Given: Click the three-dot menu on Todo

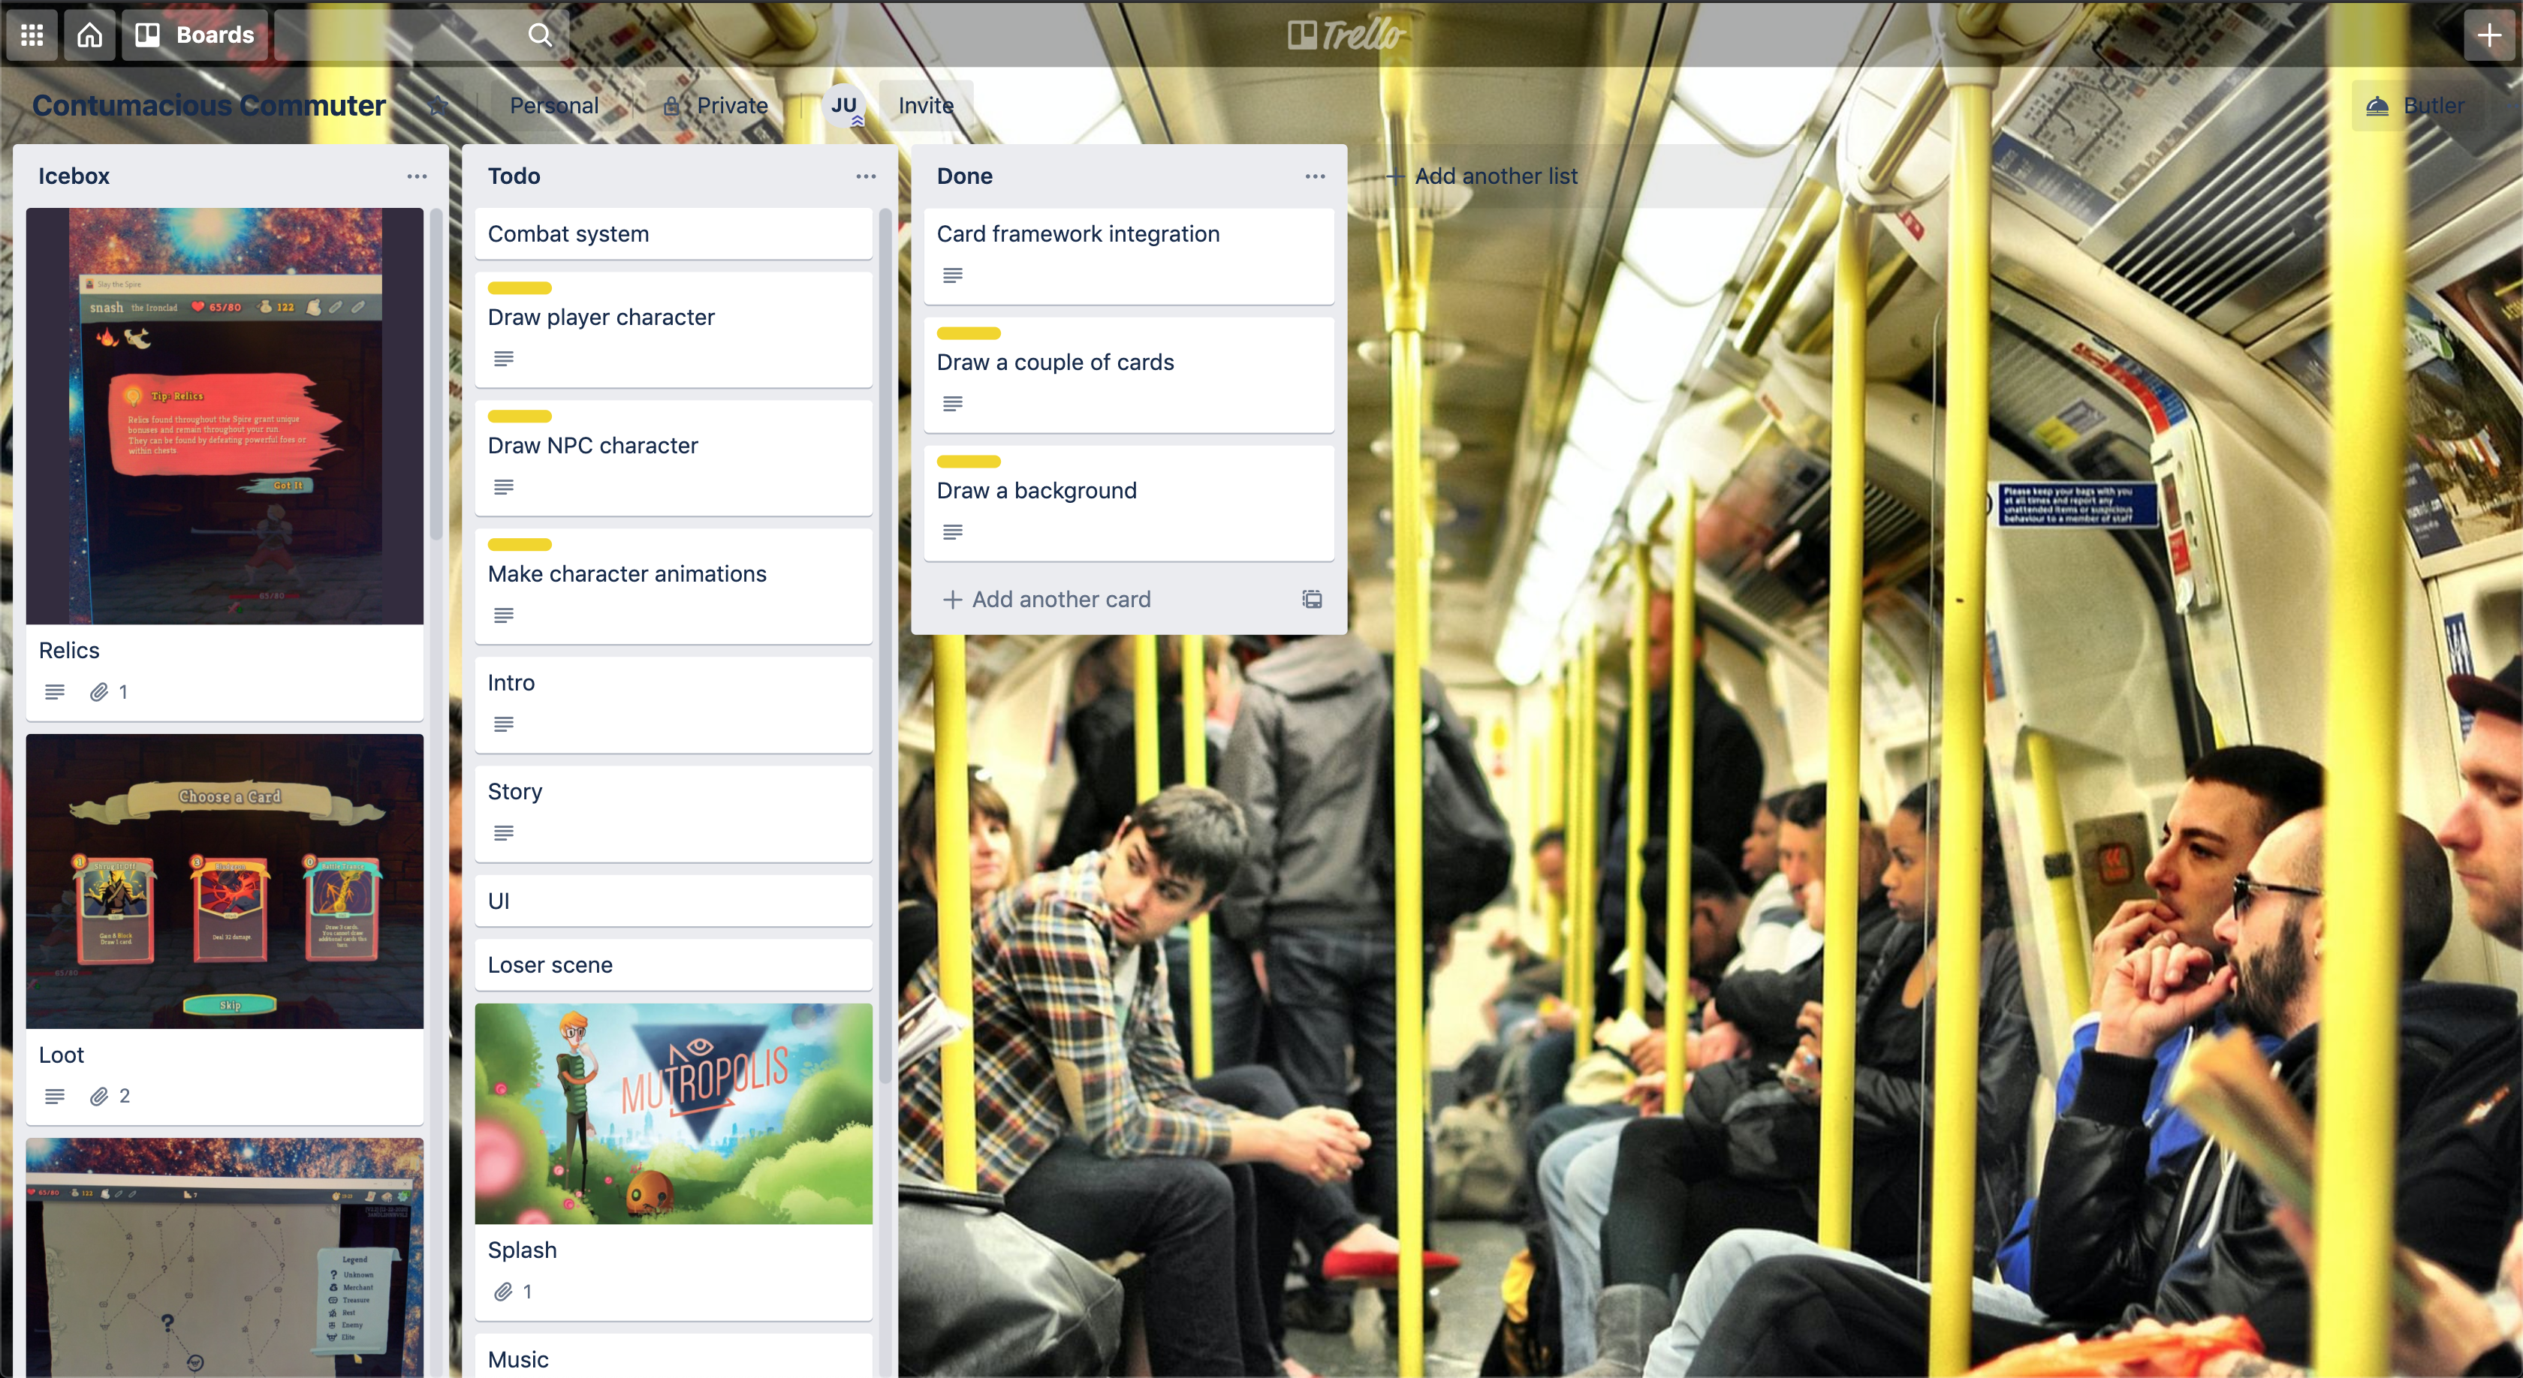Looking at the screenshot, I should pos(866,175).
